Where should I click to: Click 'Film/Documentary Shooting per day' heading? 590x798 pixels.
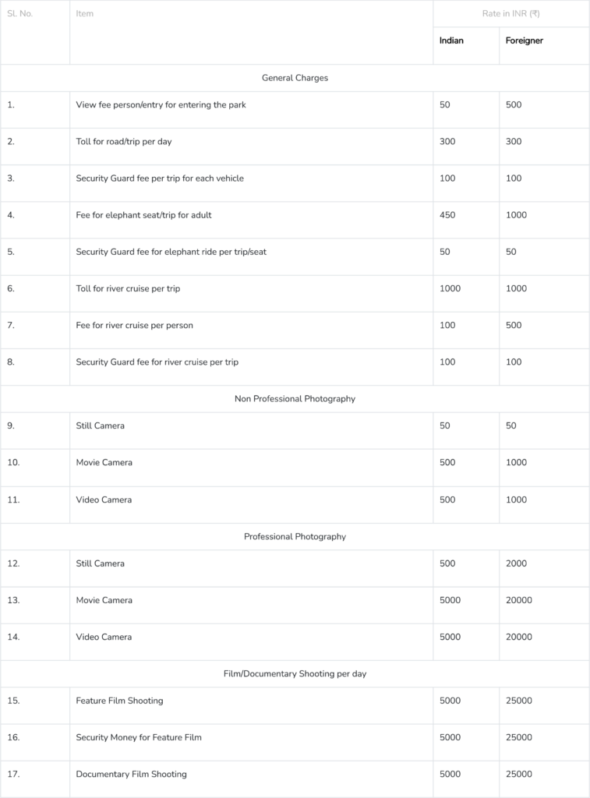(x=295, y=674)
